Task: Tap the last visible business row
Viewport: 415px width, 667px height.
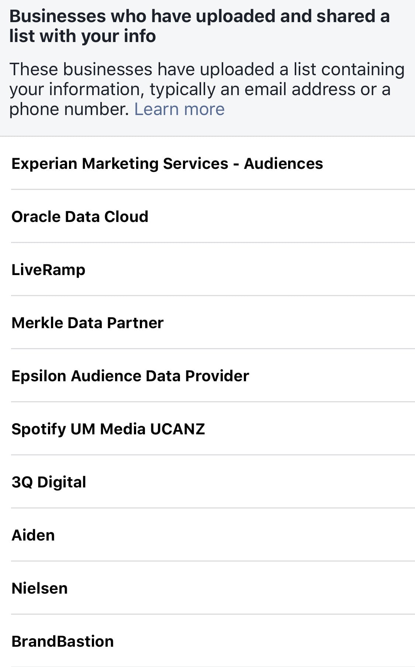Action: 63,642
